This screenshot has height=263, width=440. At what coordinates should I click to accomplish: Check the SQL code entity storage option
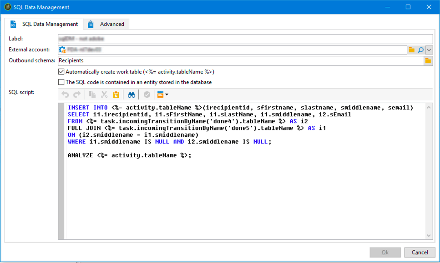pyautogui.click(x=61, y=82)
